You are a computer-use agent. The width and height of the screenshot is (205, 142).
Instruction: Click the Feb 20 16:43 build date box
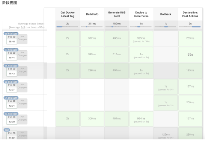[12, 71]
